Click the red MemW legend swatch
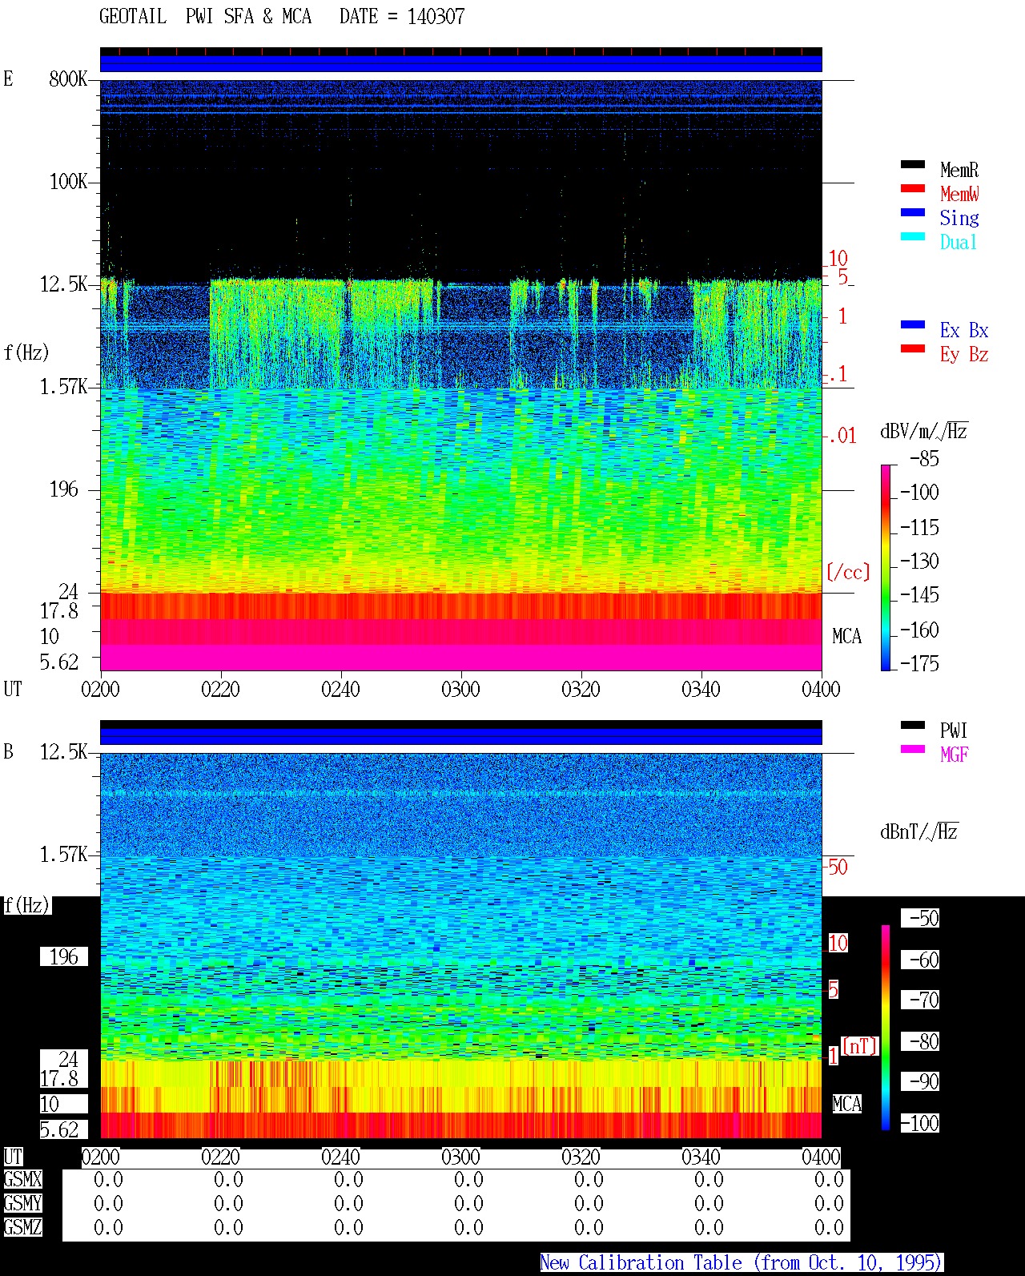Viewport: 1025px width, 1276px height. pos(913,188)
